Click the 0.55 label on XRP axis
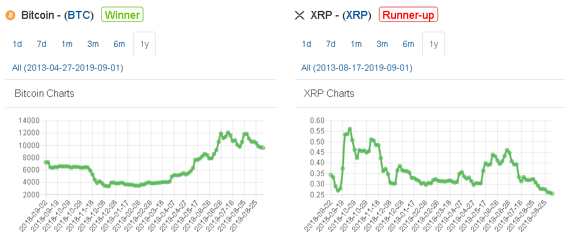This screenshot has height=240, width=565. click(x=317, y=131)
